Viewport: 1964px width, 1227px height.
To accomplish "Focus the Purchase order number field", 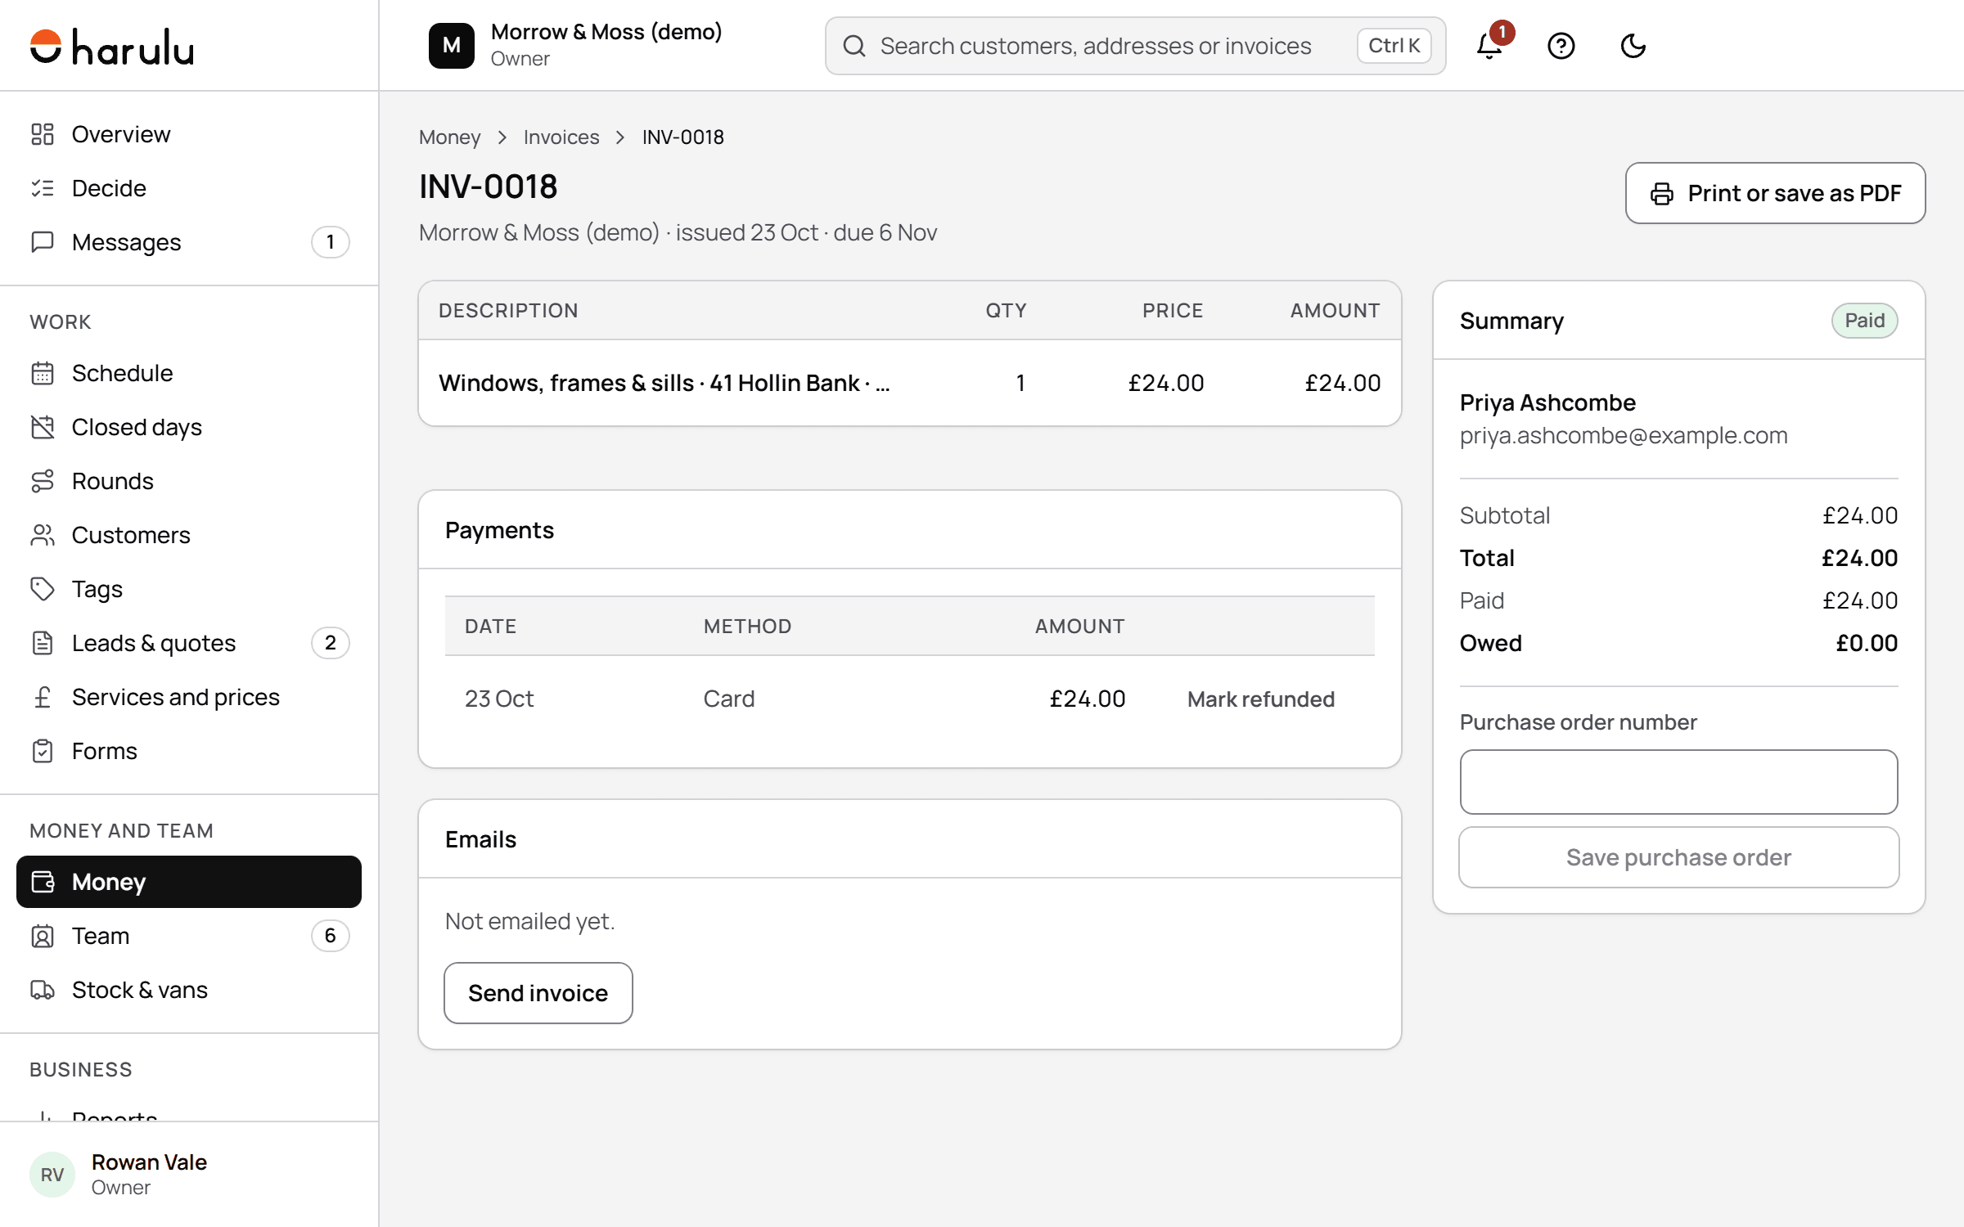I will pyautogui.click(x=1678, y=782).
